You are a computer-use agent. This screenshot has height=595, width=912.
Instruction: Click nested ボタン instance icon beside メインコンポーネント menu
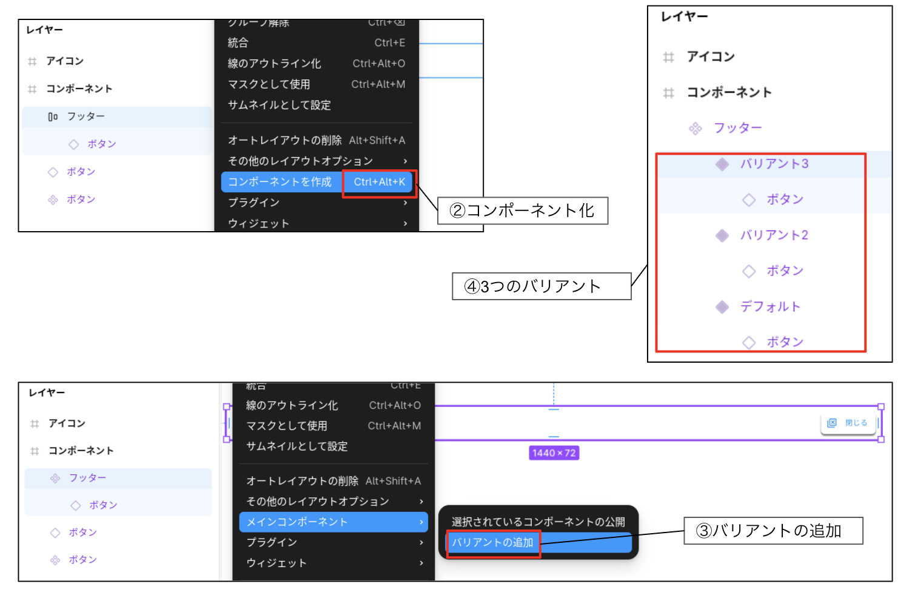point(76,505)
